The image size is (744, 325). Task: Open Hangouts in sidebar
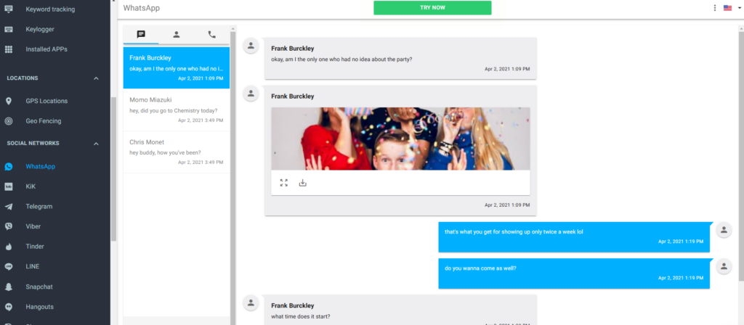tap(39, 307)
